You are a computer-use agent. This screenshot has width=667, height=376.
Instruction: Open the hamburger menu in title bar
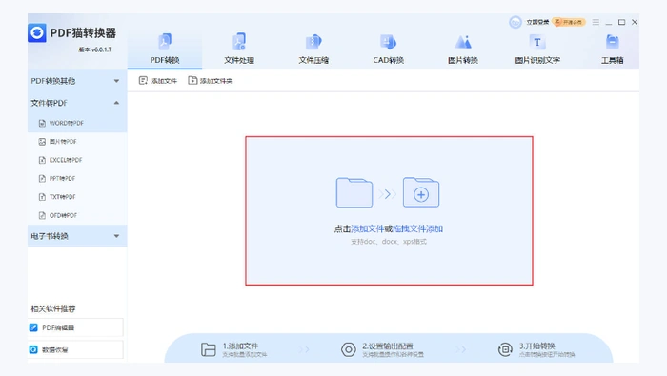[596, 22]
